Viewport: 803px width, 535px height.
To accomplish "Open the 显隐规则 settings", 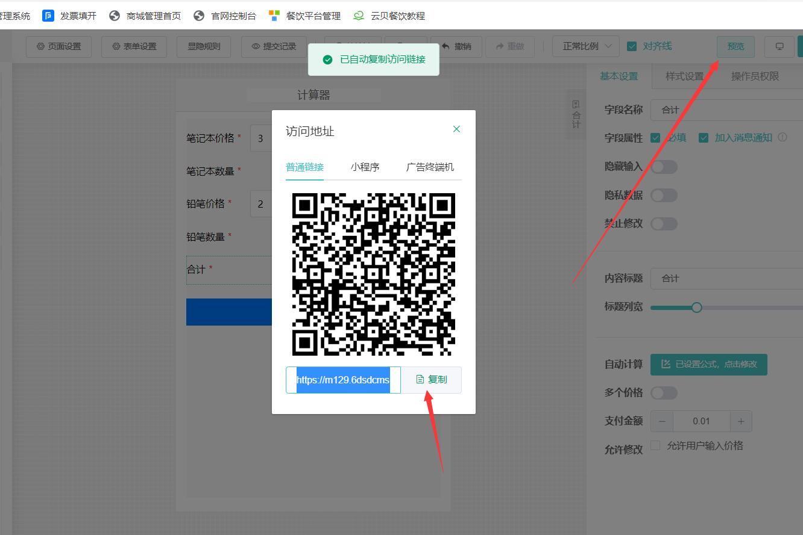I will [x=204, y=46].
